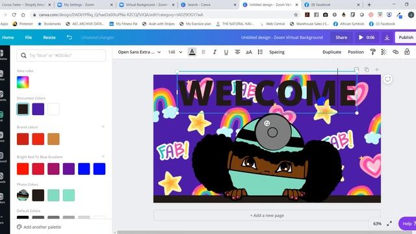Open a new browser tab
This screenshot has height=234, width=416.
pyautogui.click(x=369, y=5)
